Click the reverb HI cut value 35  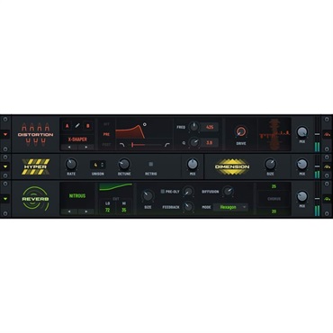[x=124, y=211]
